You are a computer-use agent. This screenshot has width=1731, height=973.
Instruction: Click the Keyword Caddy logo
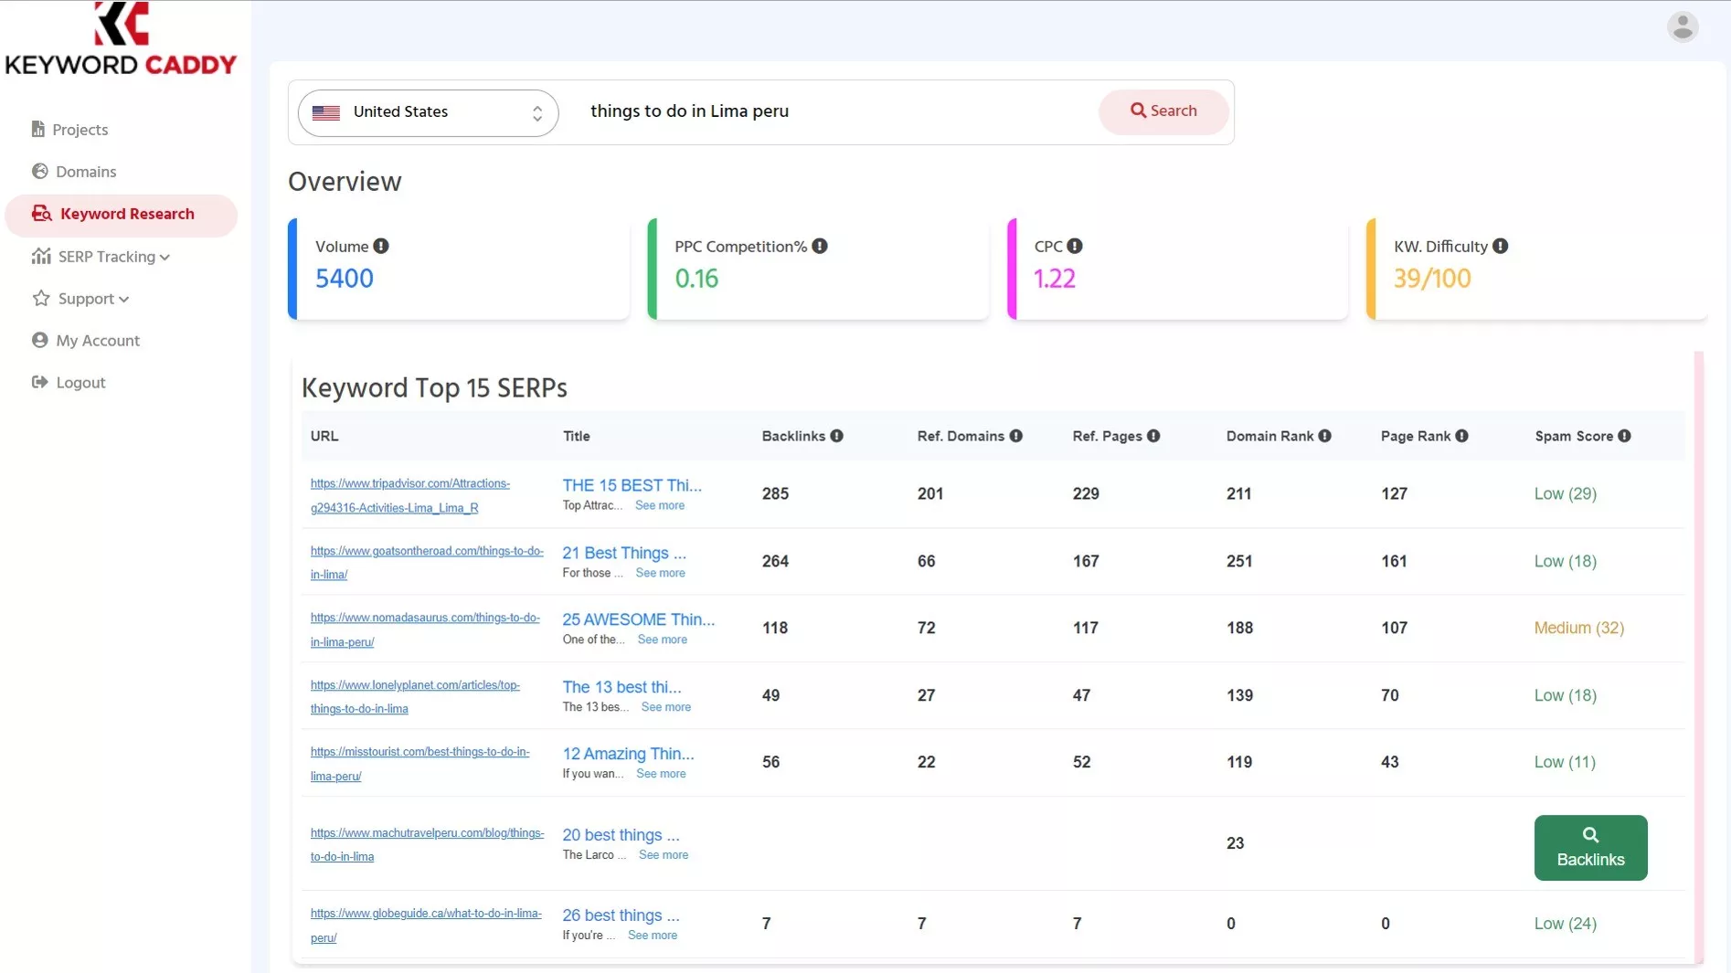tap(121, 39)
